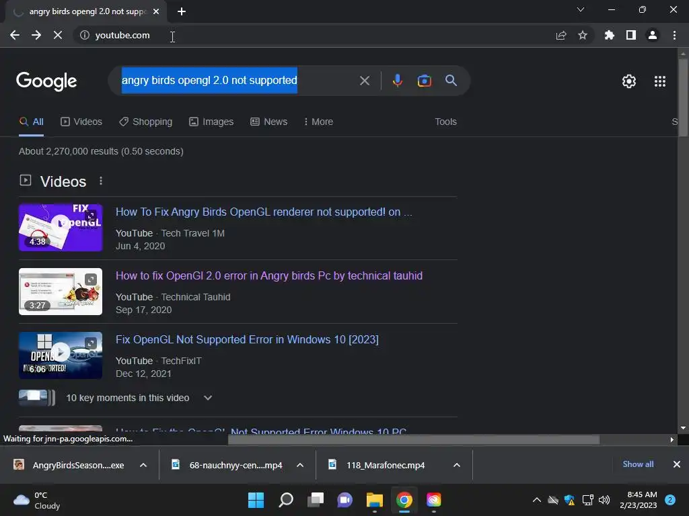The image size is (689, 516).
Task: Open the AngryBirdsSeason exe download
Action: coord(69,465)
